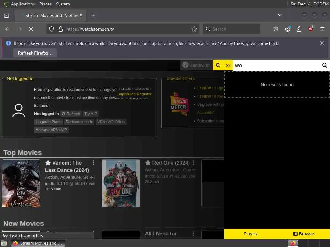330x247 pixels.
Task: Click the Bandwidth indicator button
Action: point(197,65)
